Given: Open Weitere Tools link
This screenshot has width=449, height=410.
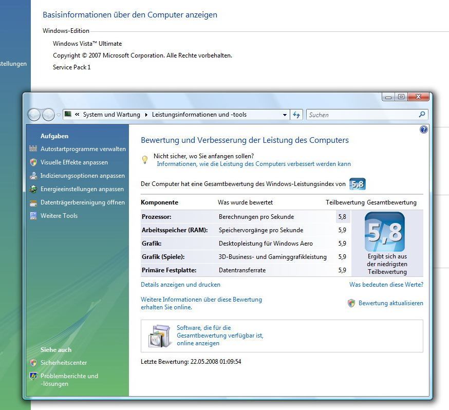Looking at the screenshot, I should coord(59,216).
